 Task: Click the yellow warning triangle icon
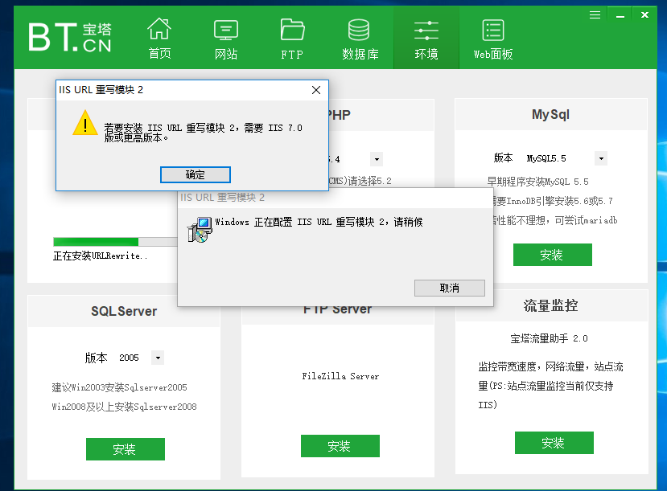(85, 123)
